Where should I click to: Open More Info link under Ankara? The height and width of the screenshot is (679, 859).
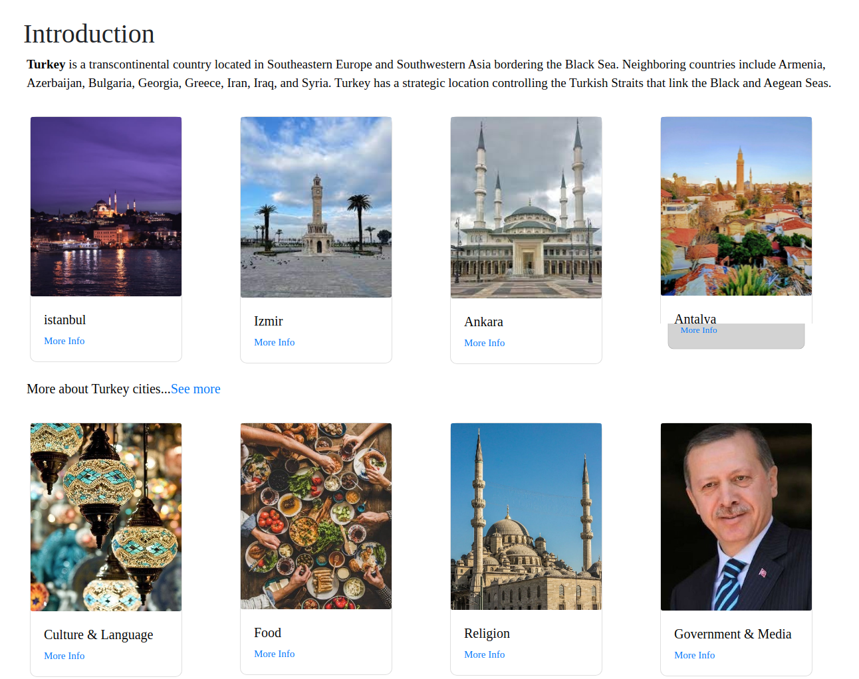pos(484,343)
